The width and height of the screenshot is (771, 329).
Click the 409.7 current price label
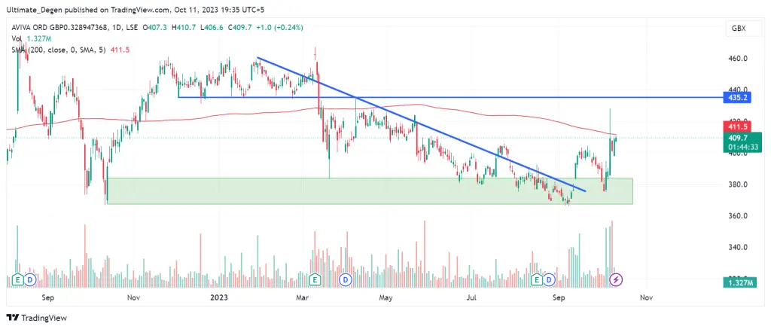(x=736, y=139)
